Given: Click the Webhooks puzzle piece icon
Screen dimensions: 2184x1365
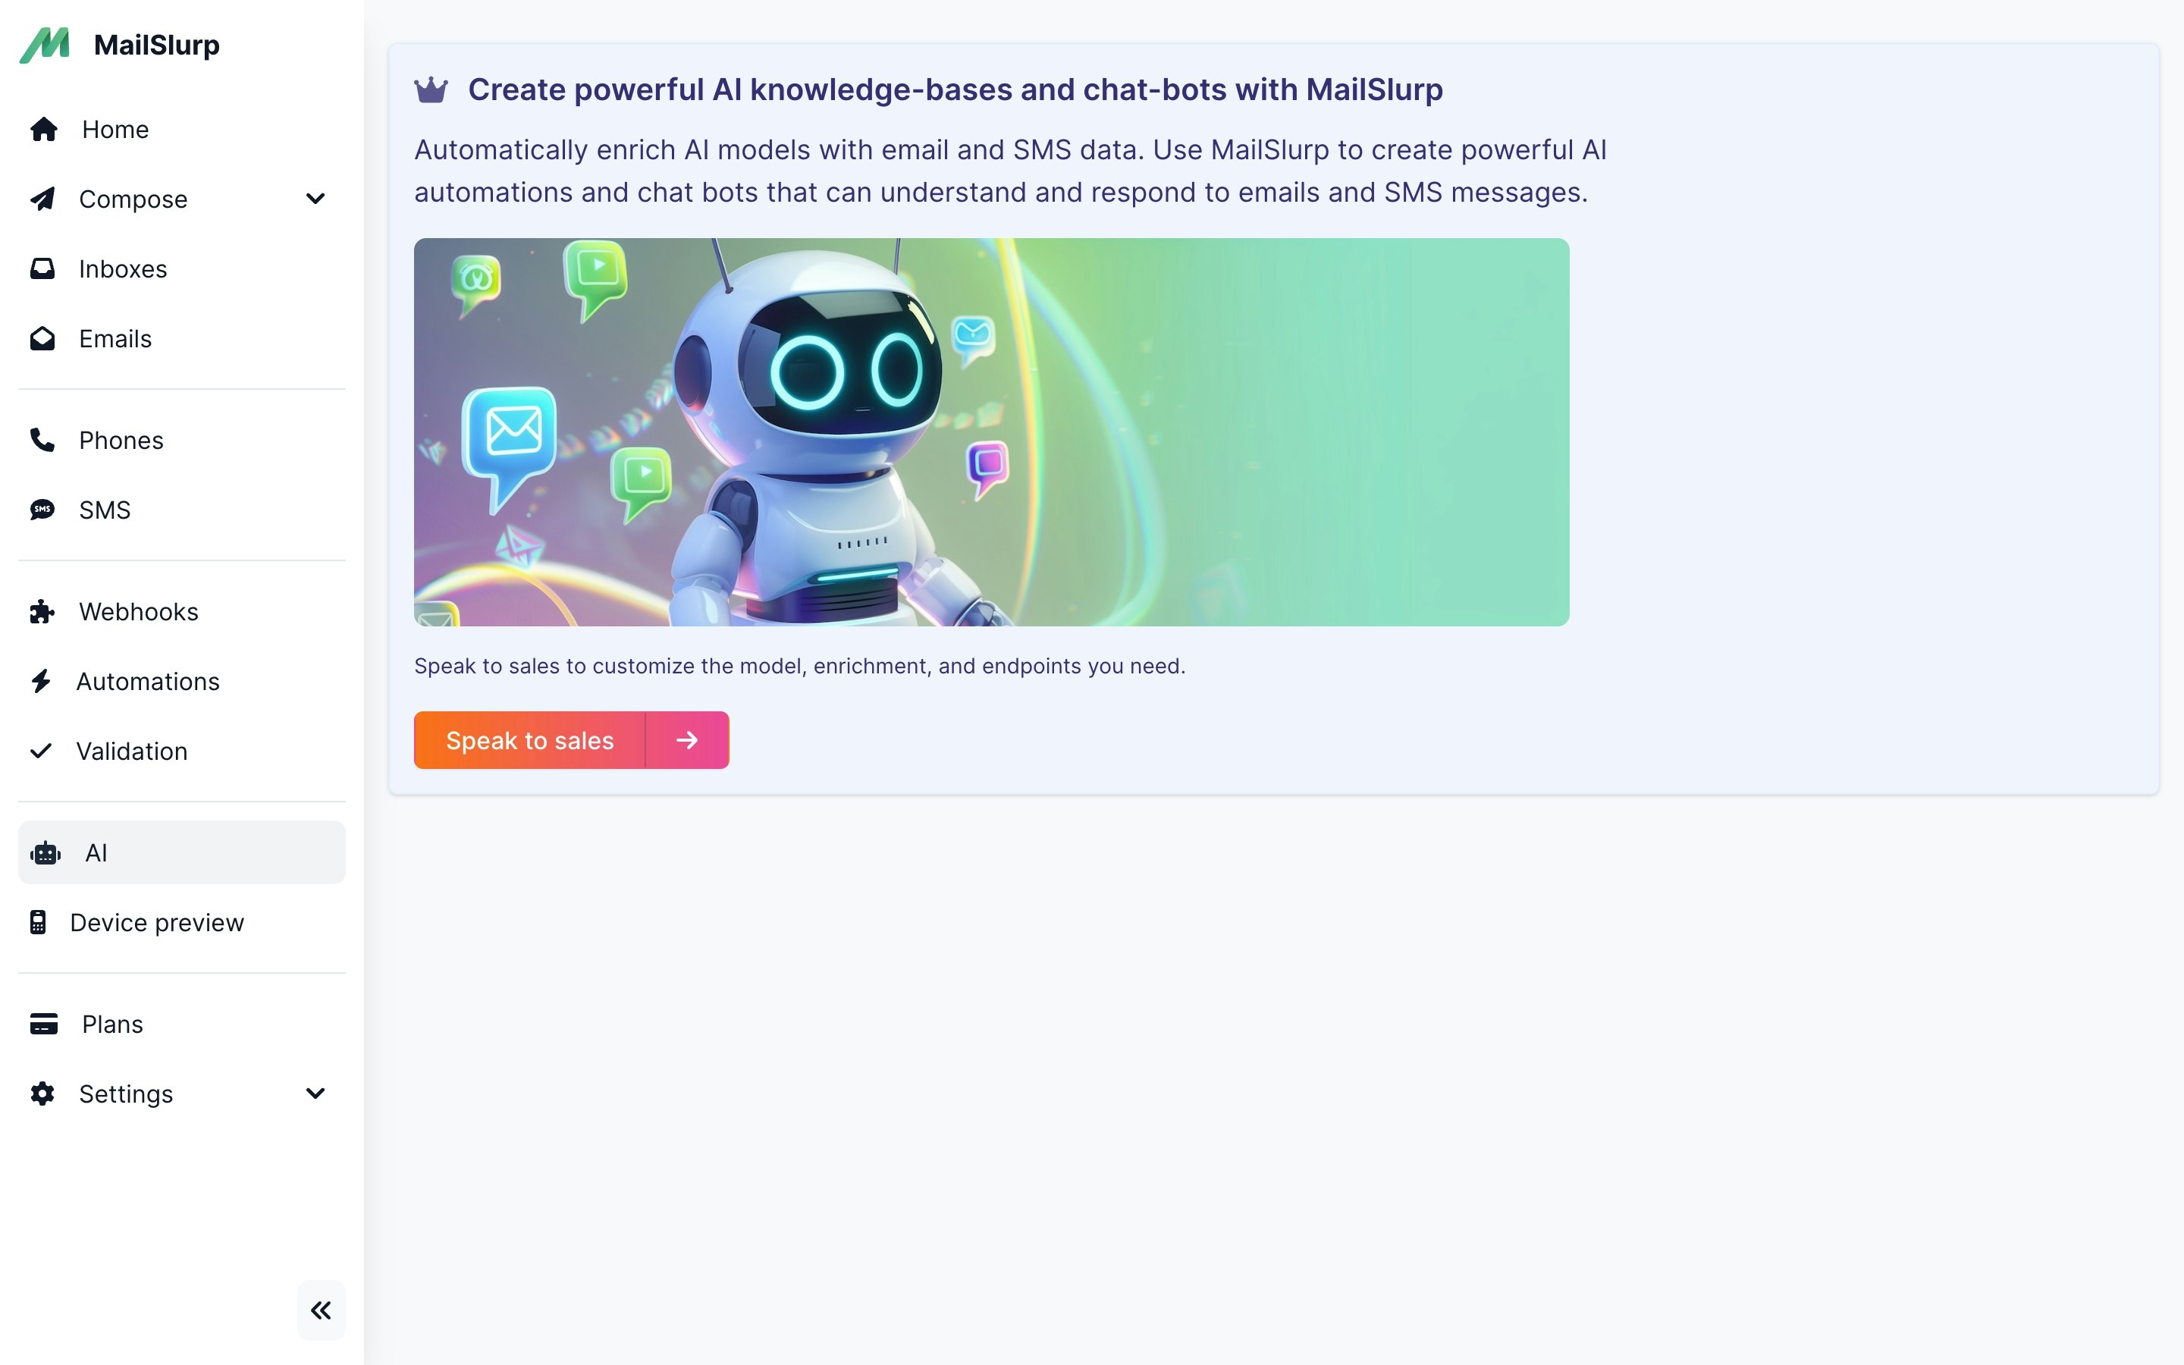Looking at the screenshot, I should (x=42, y=611).
